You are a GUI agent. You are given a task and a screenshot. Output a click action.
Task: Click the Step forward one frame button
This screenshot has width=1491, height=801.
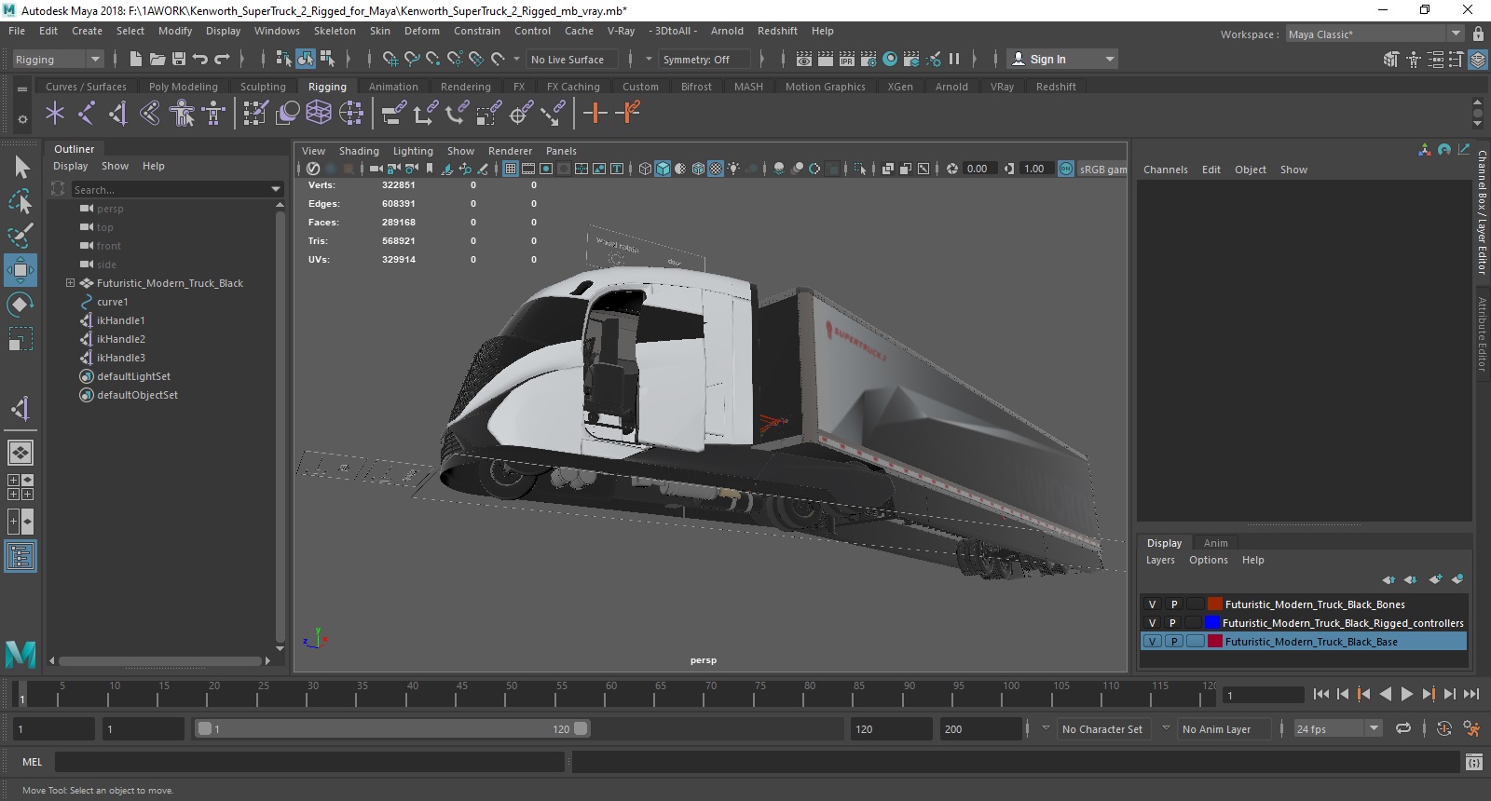(1449, 694)
